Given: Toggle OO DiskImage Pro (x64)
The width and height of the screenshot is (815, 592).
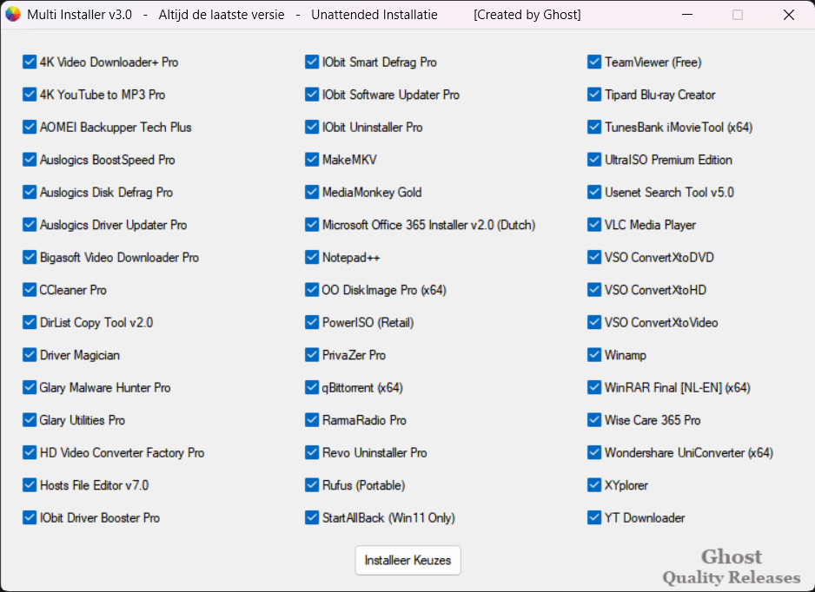Looking at the screenshot, I should pyautogui.click(x=312, y=290).
